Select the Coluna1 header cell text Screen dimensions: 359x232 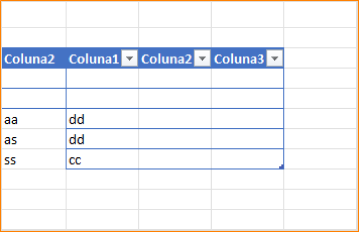click(94, 59)
